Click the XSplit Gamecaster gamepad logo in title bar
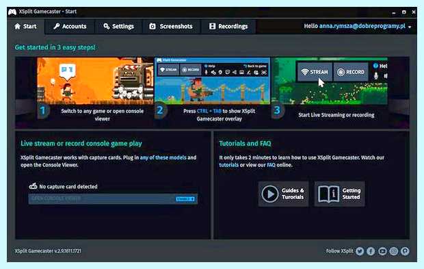The height and width of the screenshot is (269, 424). pos(12,12)
